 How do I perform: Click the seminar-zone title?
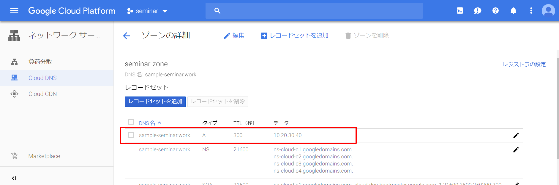coord(146,64)
